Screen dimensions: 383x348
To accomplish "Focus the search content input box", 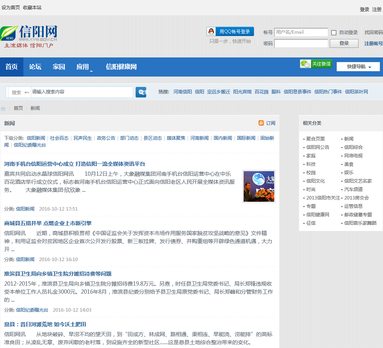I will pos(82,92).
